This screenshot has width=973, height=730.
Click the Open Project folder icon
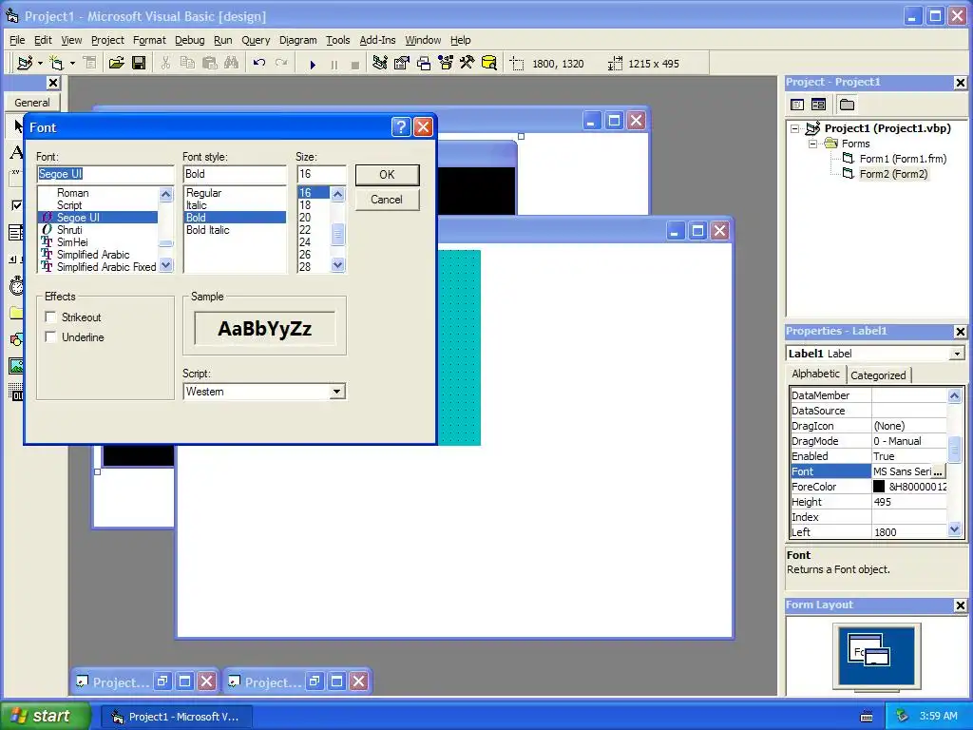[116, 64]
